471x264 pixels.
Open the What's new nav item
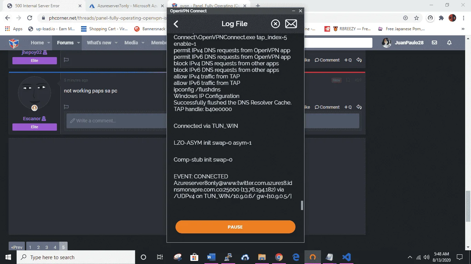point(99,43)
